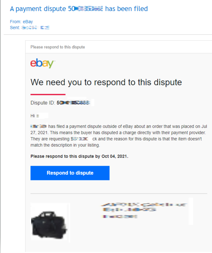Click the blurred buyer username starting the paragraph
Screen dimensions: 212x253
coord(39,126)
